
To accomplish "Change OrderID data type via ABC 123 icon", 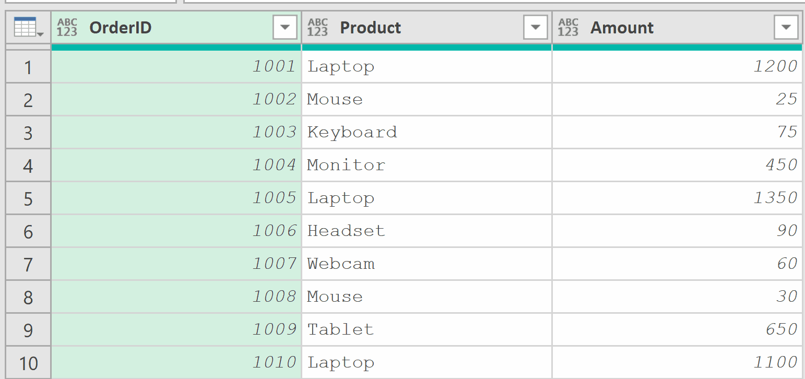I will click(66, 26).
